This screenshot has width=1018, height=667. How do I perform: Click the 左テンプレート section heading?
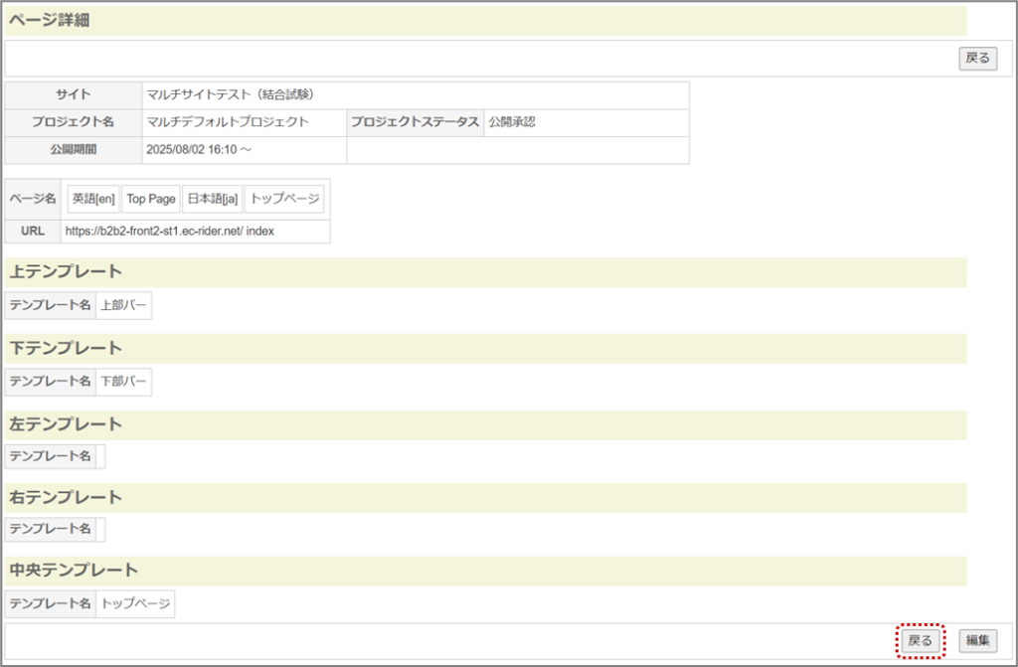66,424
